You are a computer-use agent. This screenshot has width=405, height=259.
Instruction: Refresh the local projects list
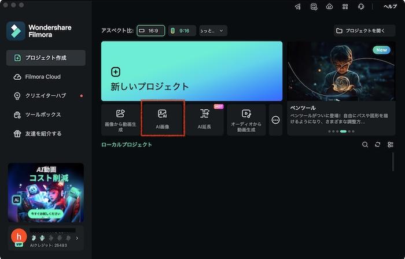point(378,145)
